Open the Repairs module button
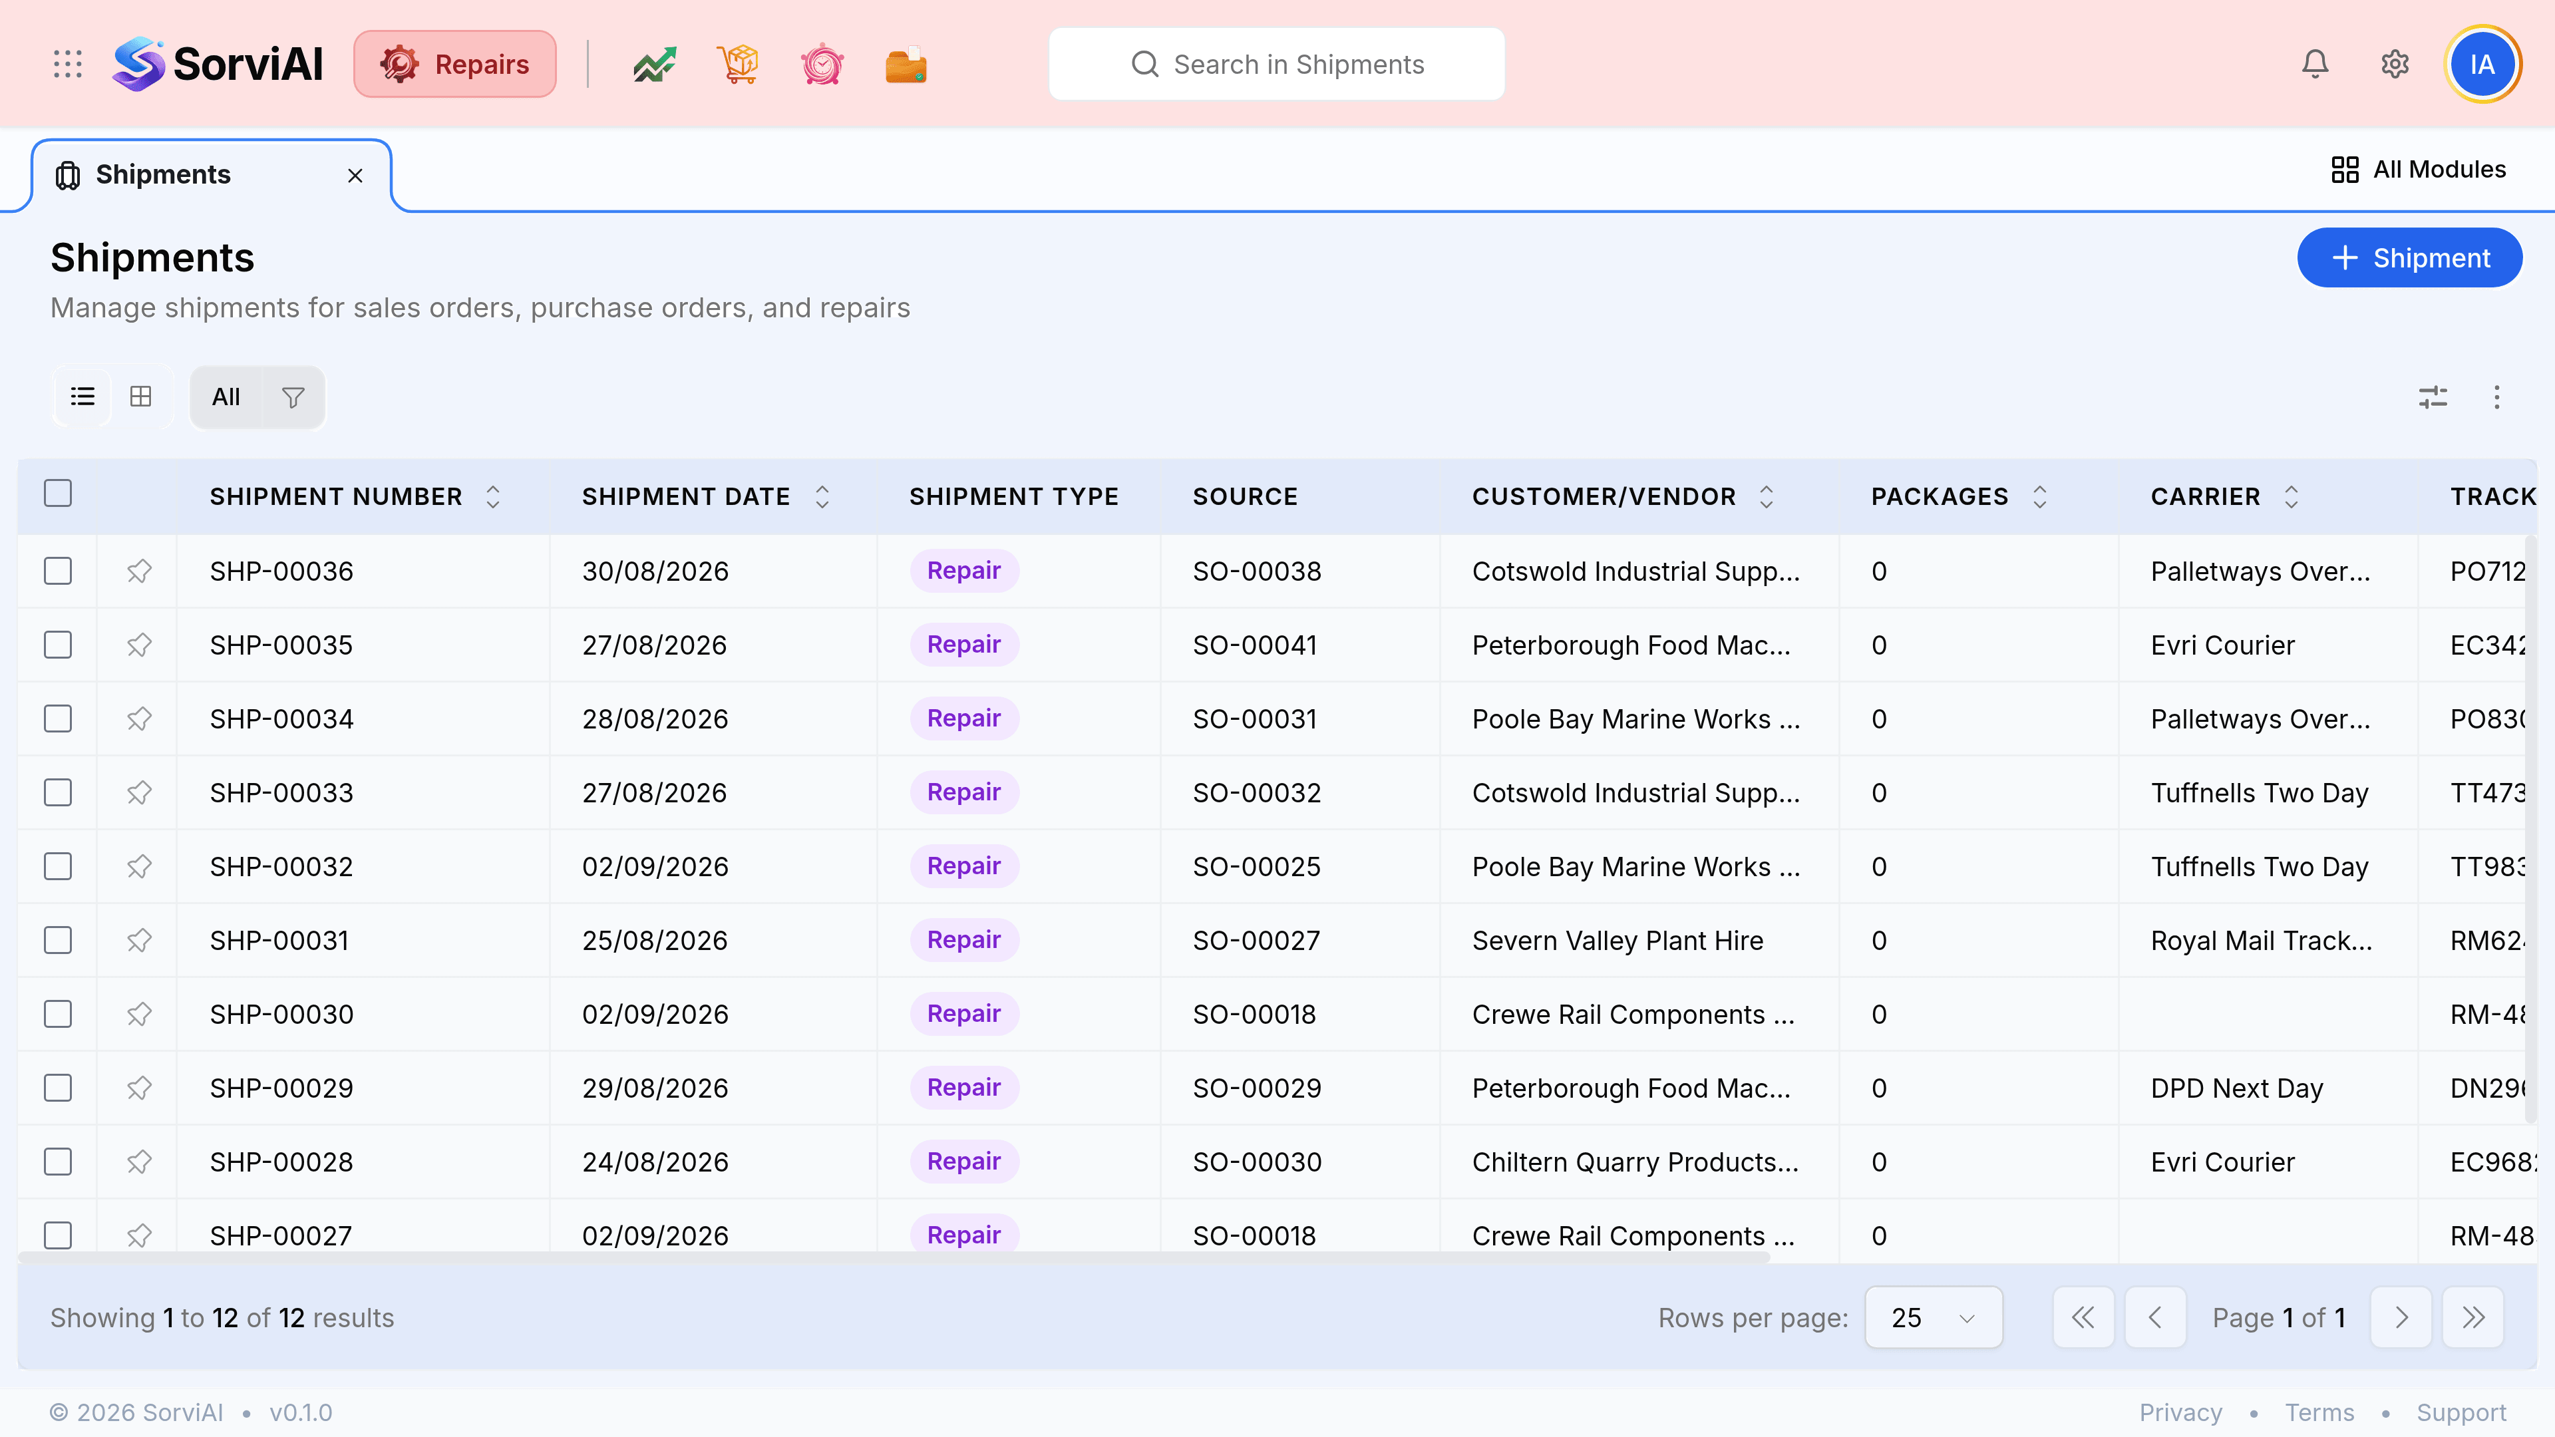The height and width of the screenshot is (1437, 2555). [454, 65]
